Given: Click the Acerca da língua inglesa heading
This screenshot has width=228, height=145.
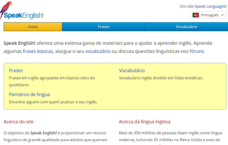Looking at the screenshot, I should coord(144,122).
